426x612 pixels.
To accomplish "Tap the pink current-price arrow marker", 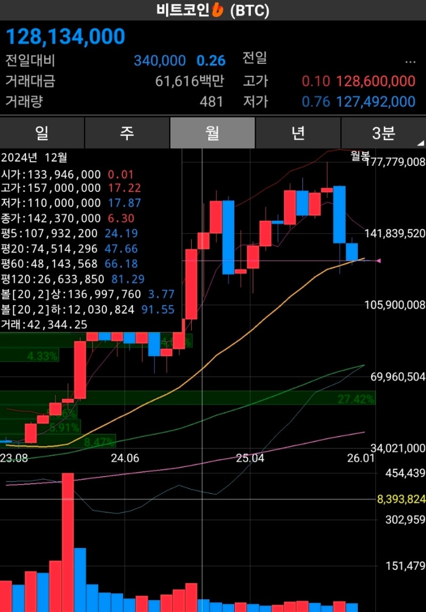I will [x=378, y=260].
